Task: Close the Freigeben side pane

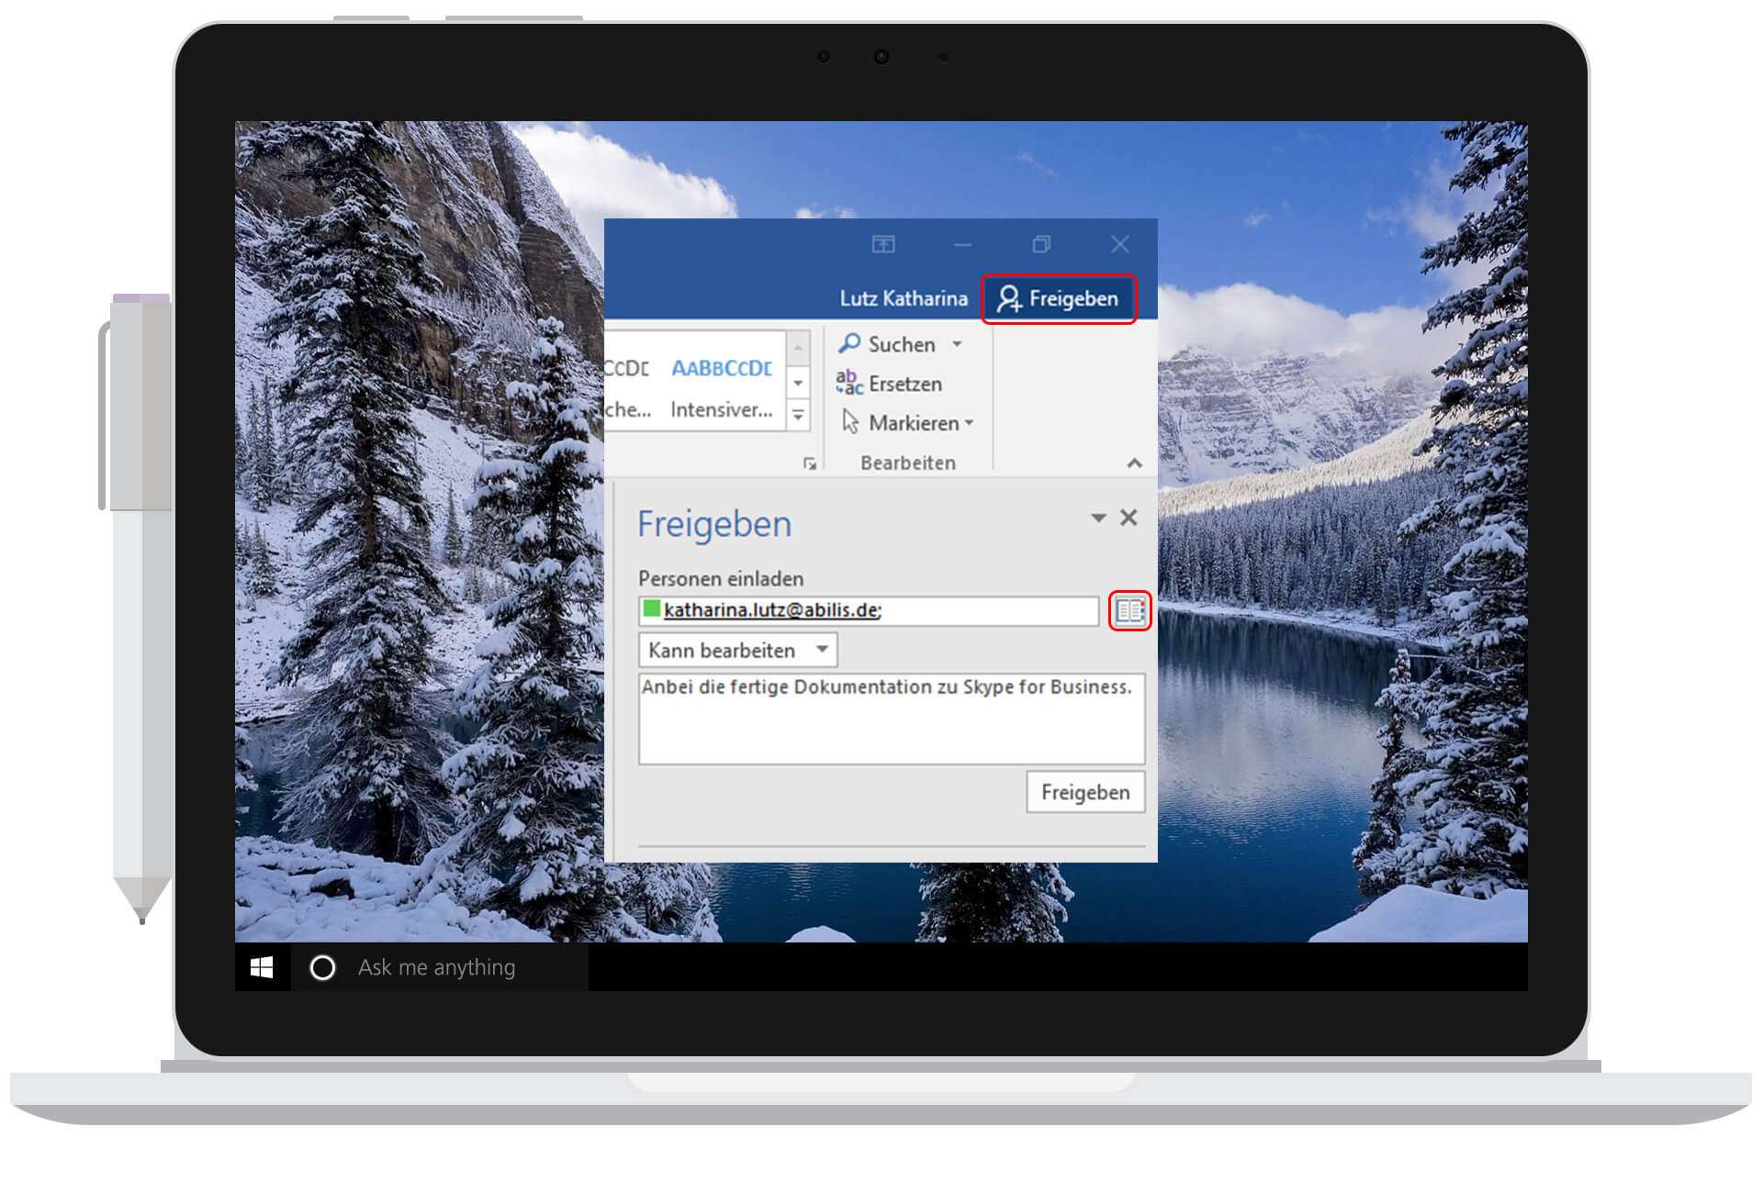Action: 1129,518
